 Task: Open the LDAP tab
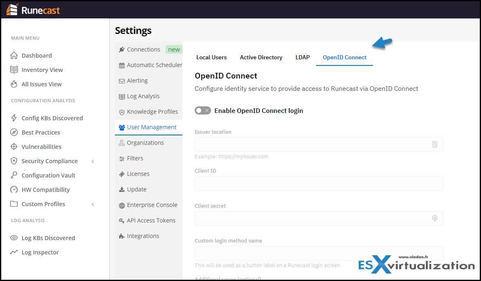click(303, 57)
